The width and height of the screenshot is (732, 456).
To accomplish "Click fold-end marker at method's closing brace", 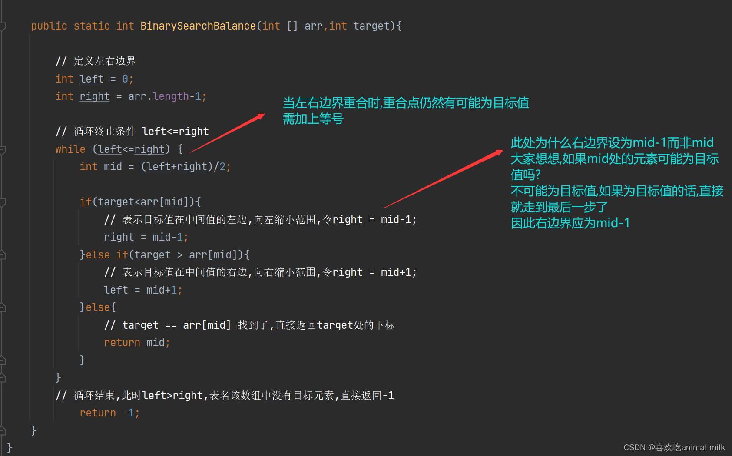I will (3, 430).
